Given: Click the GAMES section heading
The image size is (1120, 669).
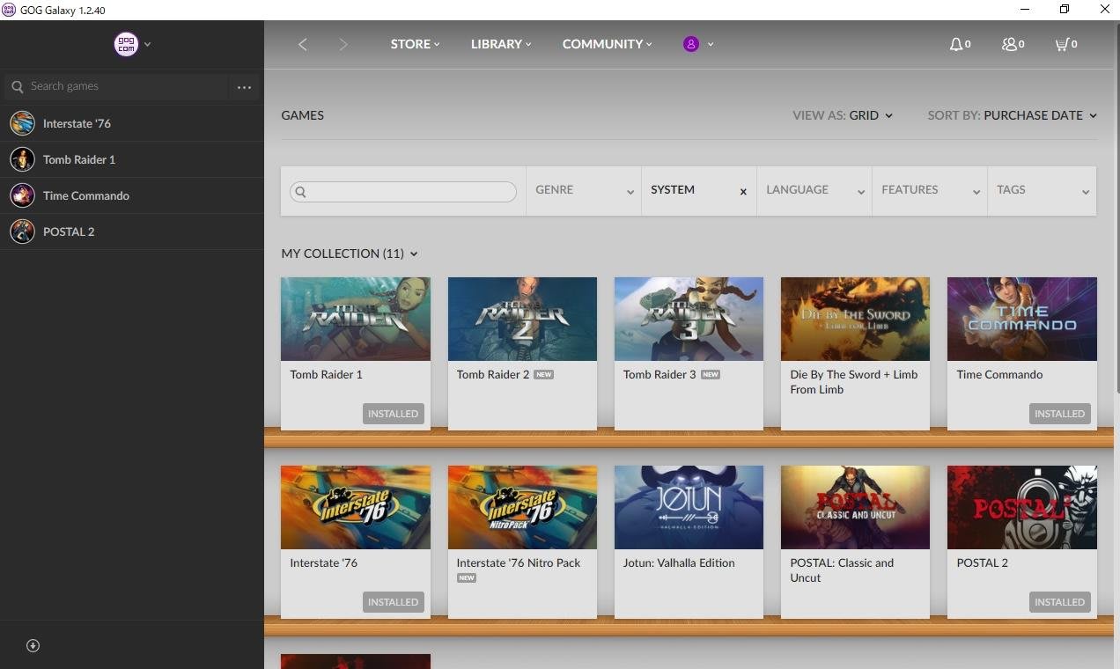Looking at the screenshot, I should pyautogui.click(x=303, y=115).
